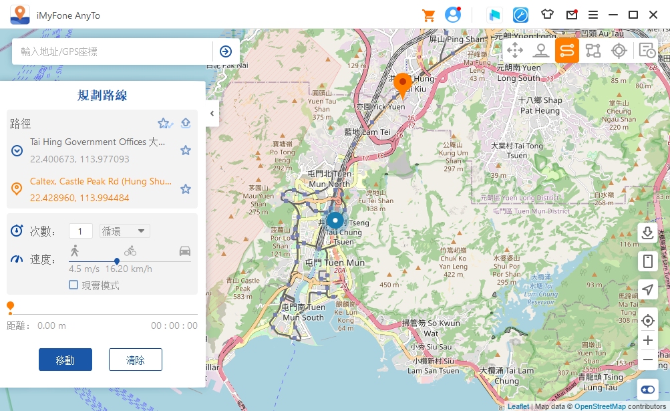Open the Leaflet link

tap(518, 406)
